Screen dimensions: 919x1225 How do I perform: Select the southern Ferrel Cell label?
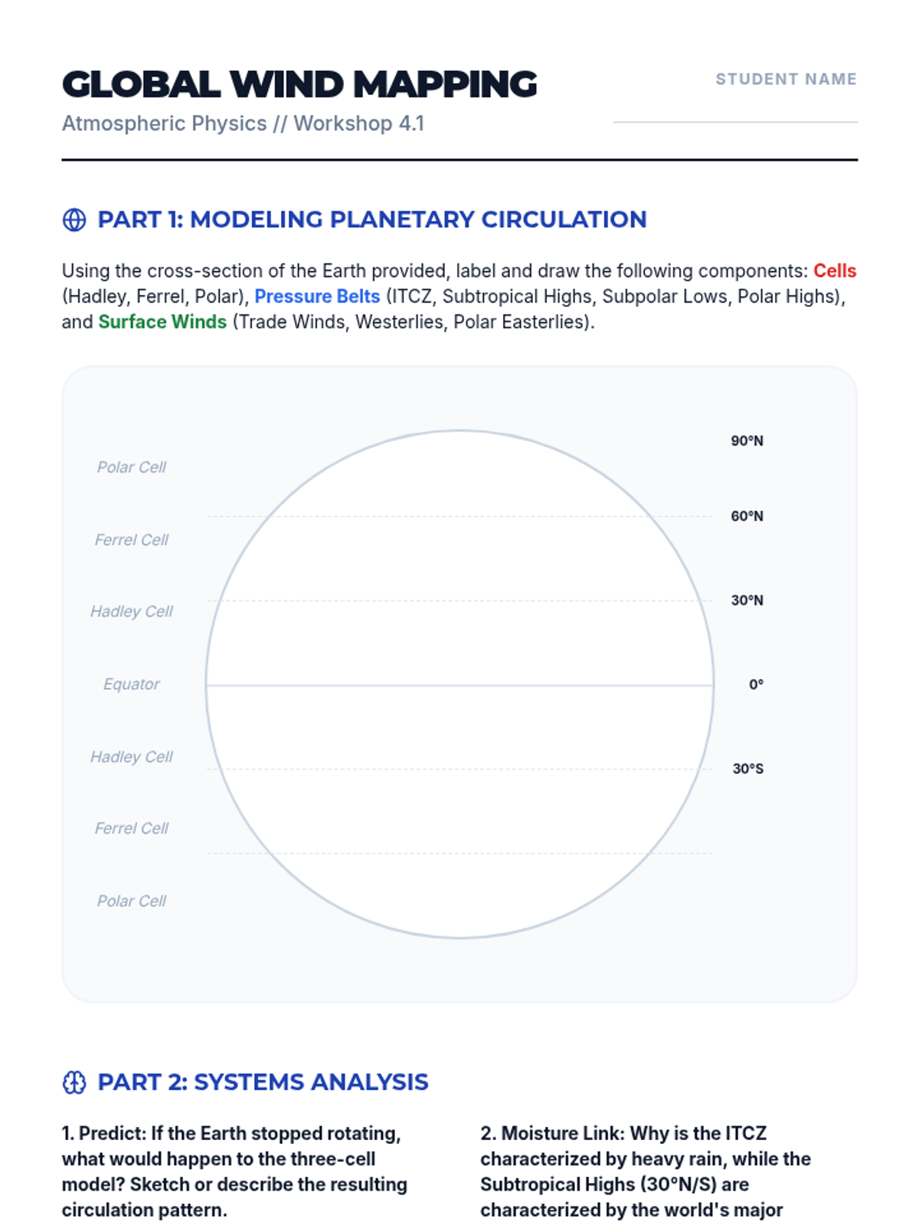(x=132, y=828)
